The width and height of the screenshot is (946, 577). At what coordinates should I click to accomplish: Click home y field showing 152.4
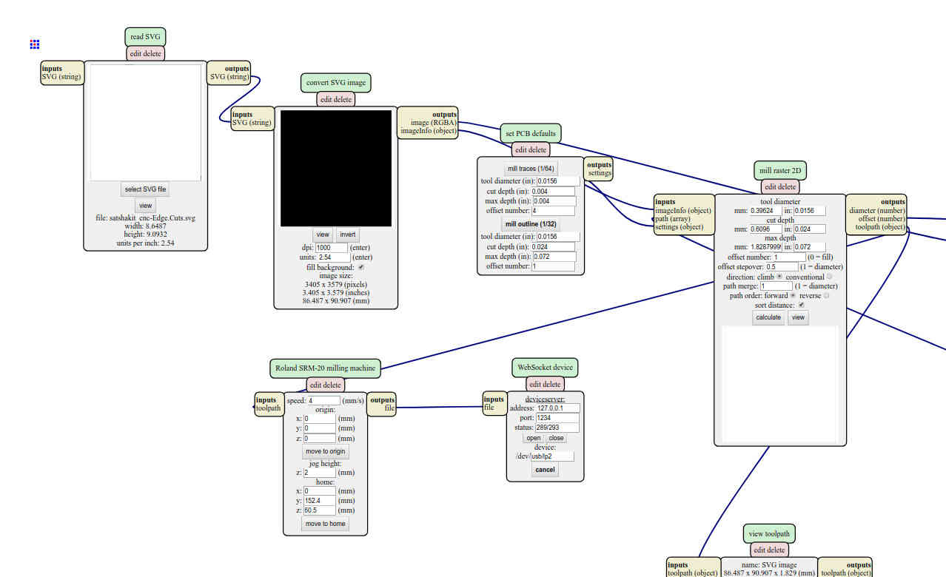click(x=319, y=501)
